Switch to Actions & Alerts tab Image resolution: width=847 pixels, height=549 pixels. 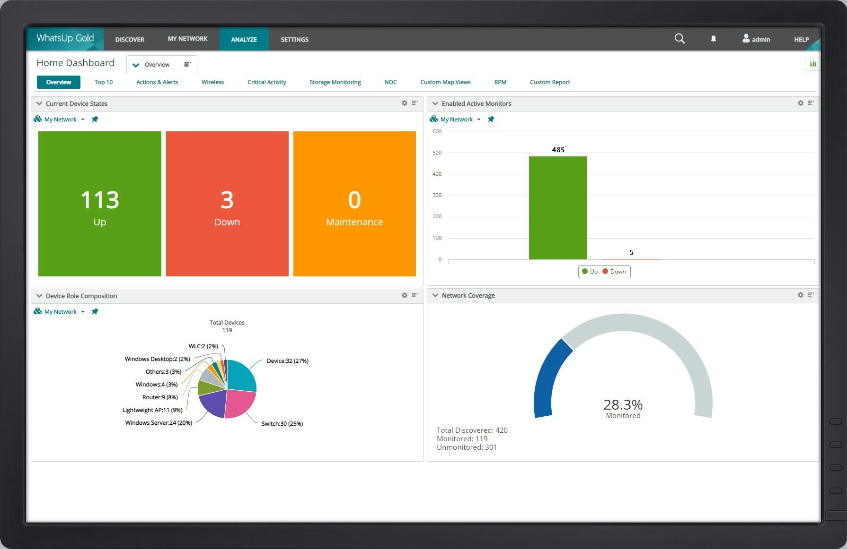[157, 82]
